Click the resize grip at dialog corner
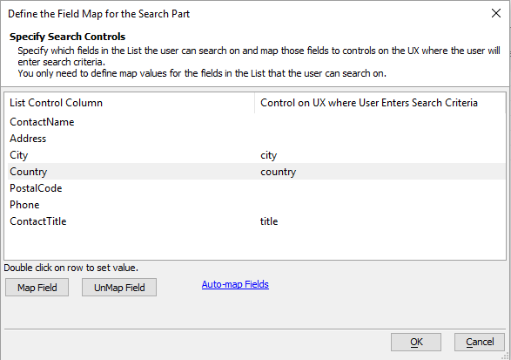Image resolution: width=511 pixels, height=360 pixels. point(505,357)
